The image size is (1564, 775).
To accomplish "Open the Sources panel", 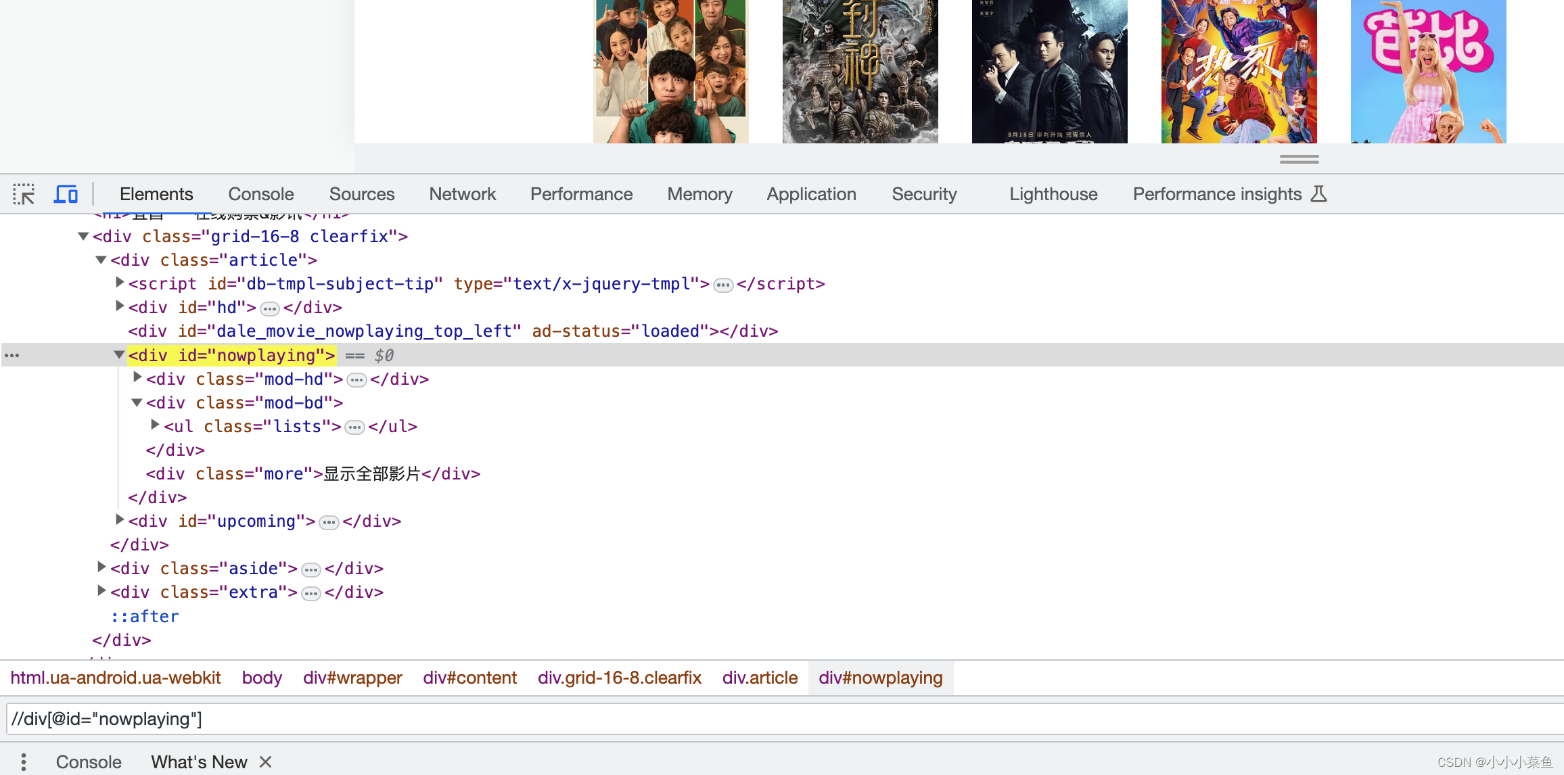I will point(360,193).
